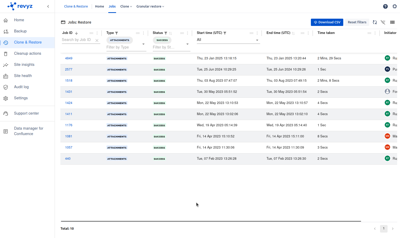The height and width of the screenshot is (238, 400).
Task: Open job 4849 link
Action: (69, 58)
